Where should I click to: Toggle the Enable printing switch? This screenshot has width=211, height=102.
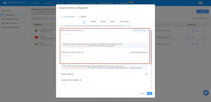pos(146,74)
